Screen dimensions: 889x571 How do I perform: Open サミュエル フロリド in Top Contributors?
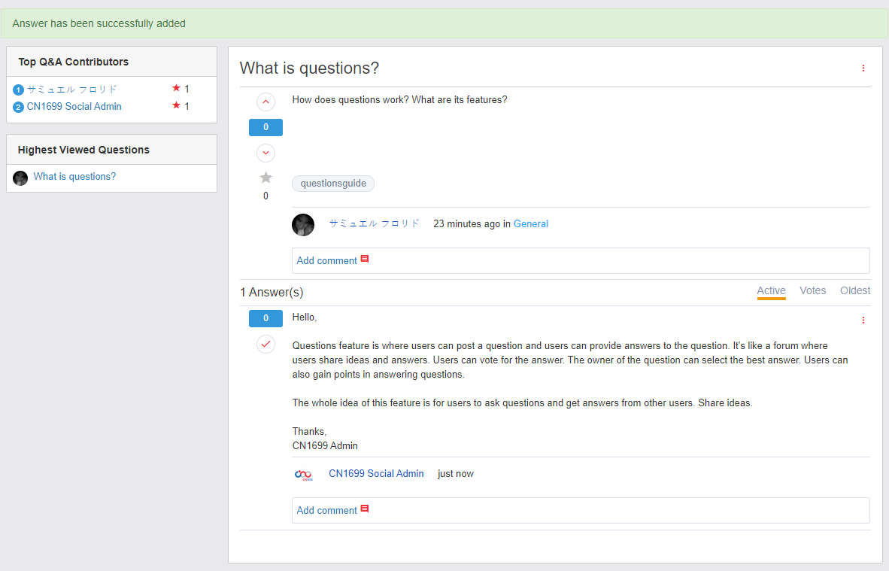(x=72, y=90)
